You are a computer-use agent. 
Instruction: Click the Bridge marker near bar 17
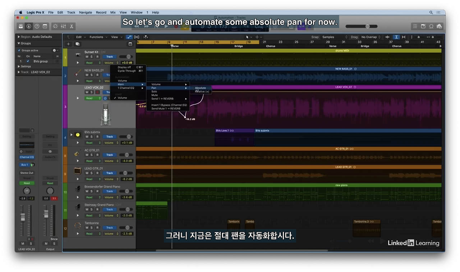[x=239, y=46]
